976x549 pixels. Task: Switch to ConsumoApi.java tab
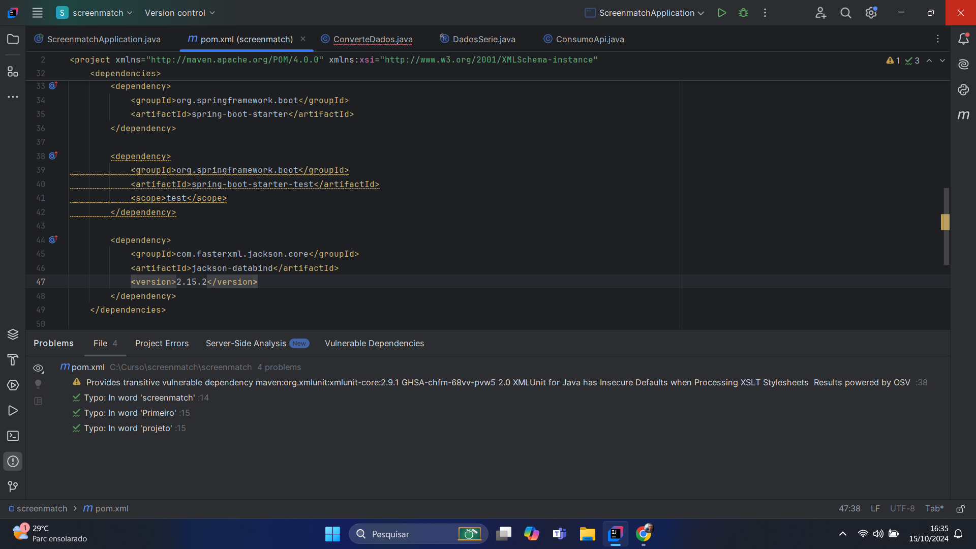tap(584, 39)
